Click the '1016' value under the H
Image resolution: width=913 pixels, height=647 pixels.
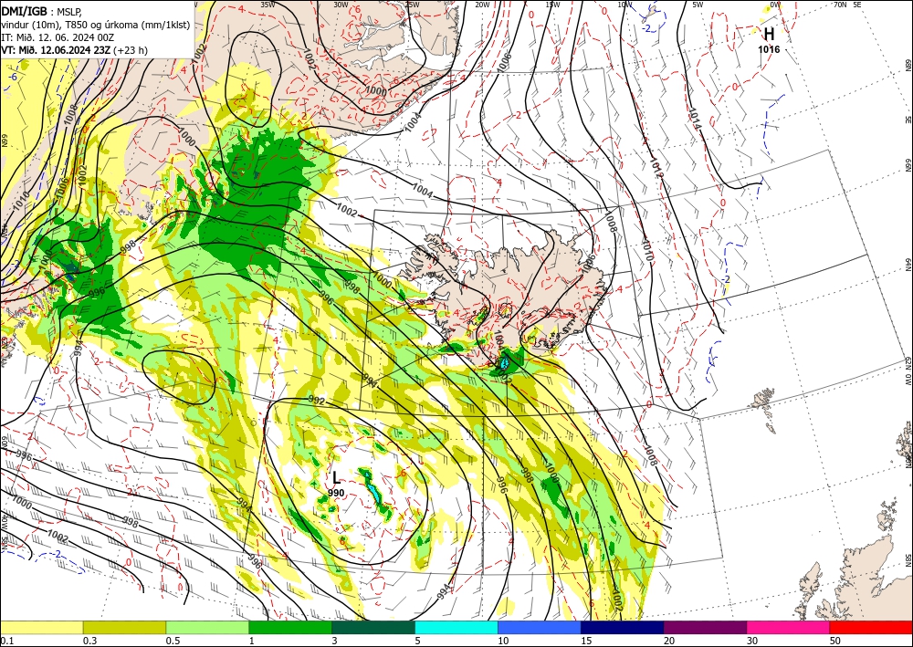[769, 49]
